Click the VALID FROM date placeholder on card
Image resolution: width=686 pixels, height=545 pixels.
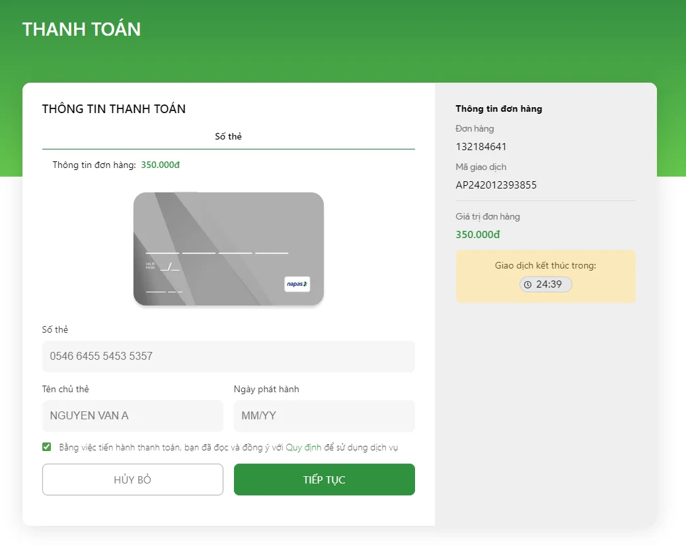[169, 267]
